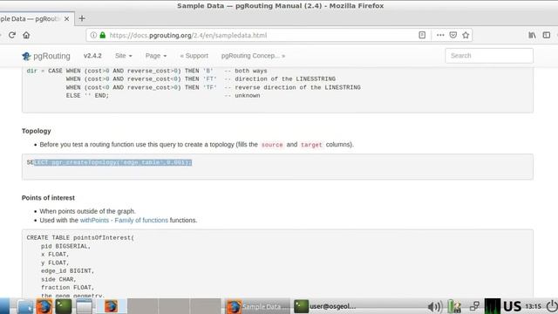Image resolution: width=558 pixels, height=314 pixels.
Task: Open a new browser tab
Action: click(82, 18)
